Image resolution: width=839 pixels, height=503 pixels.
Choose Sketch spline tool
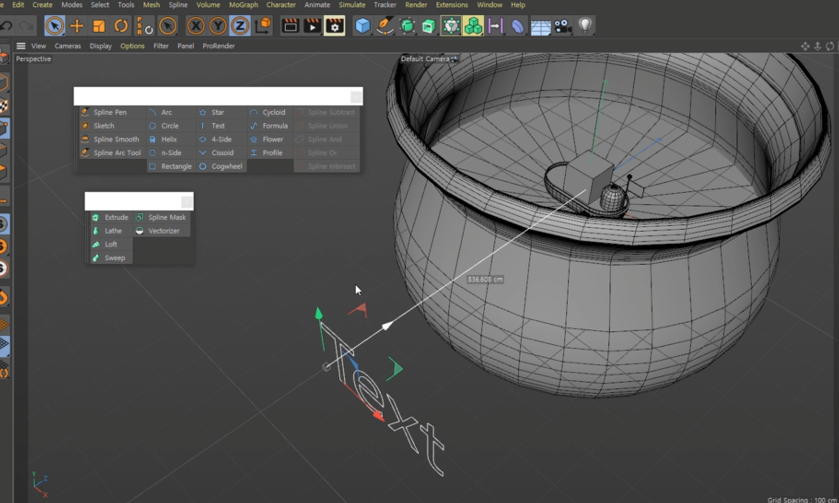coord(111,125)
